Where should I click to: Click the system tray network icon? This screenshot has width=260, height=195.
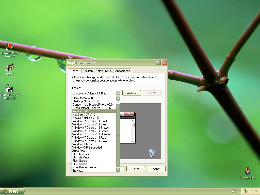click(246, 191)
